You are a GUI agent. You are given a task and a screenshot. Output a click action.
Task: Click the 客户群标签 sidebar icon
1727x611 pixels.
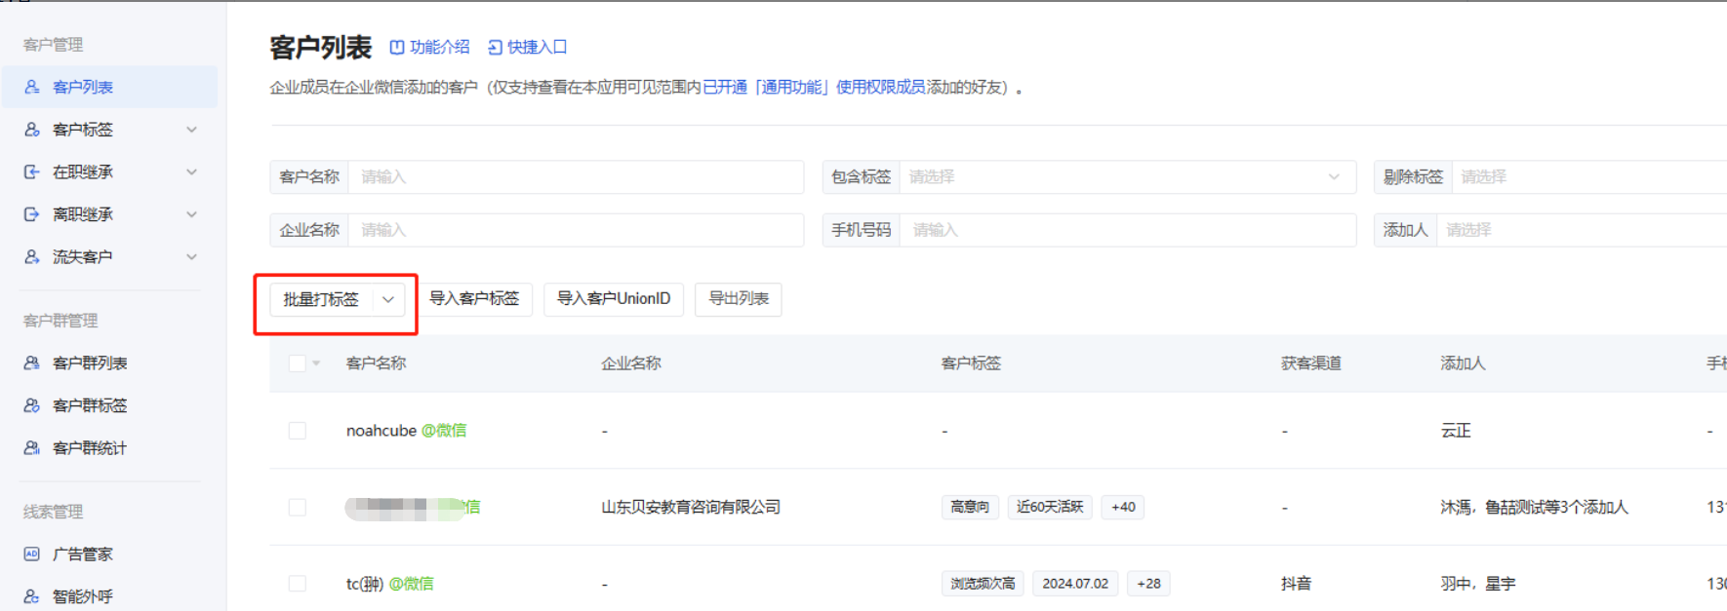tap(32, 405)
